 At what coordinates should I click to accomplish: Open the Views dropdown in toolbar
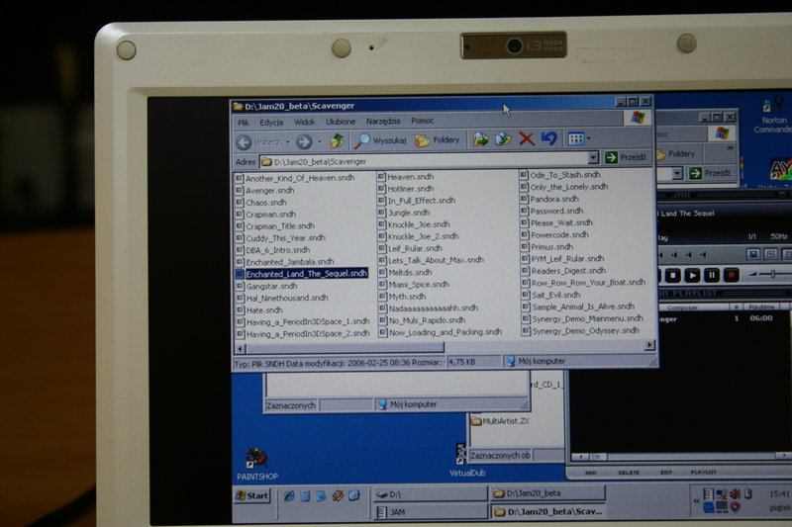pyautogui.click(x=577, y=139)
